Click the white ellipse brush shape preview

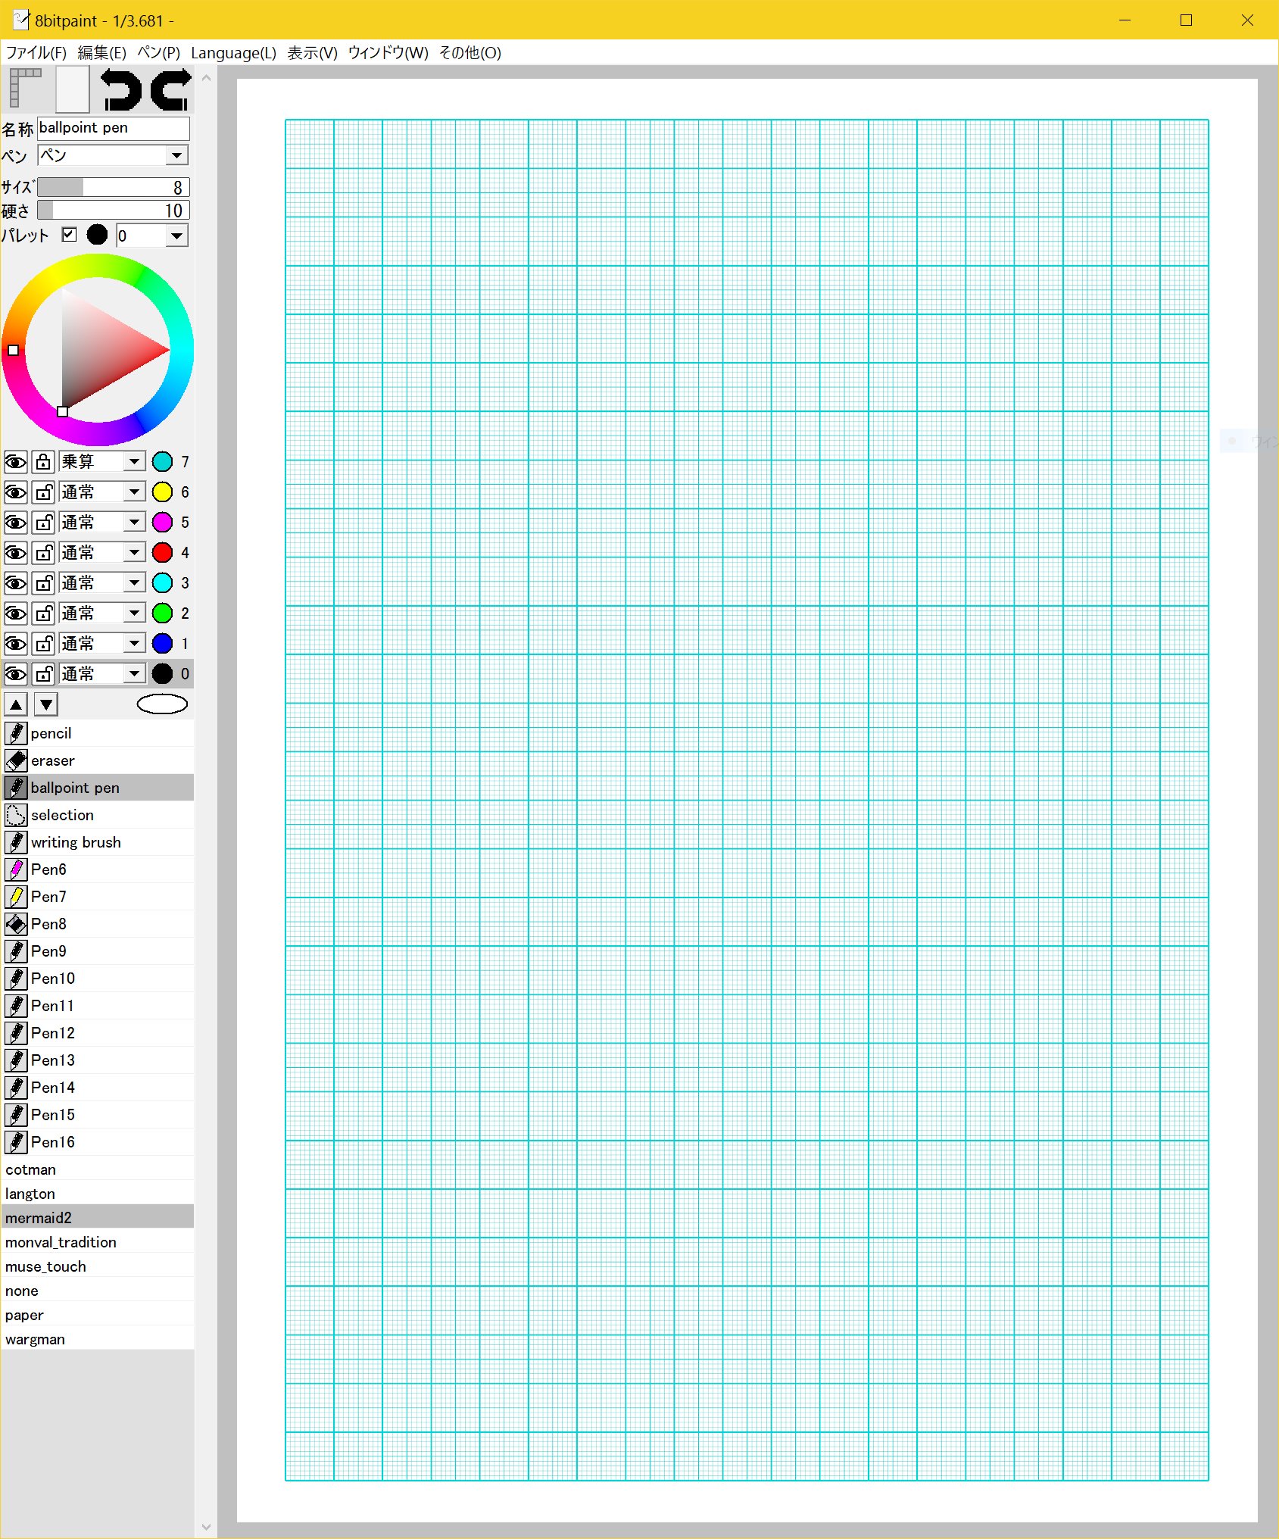[x=162, y=704]
